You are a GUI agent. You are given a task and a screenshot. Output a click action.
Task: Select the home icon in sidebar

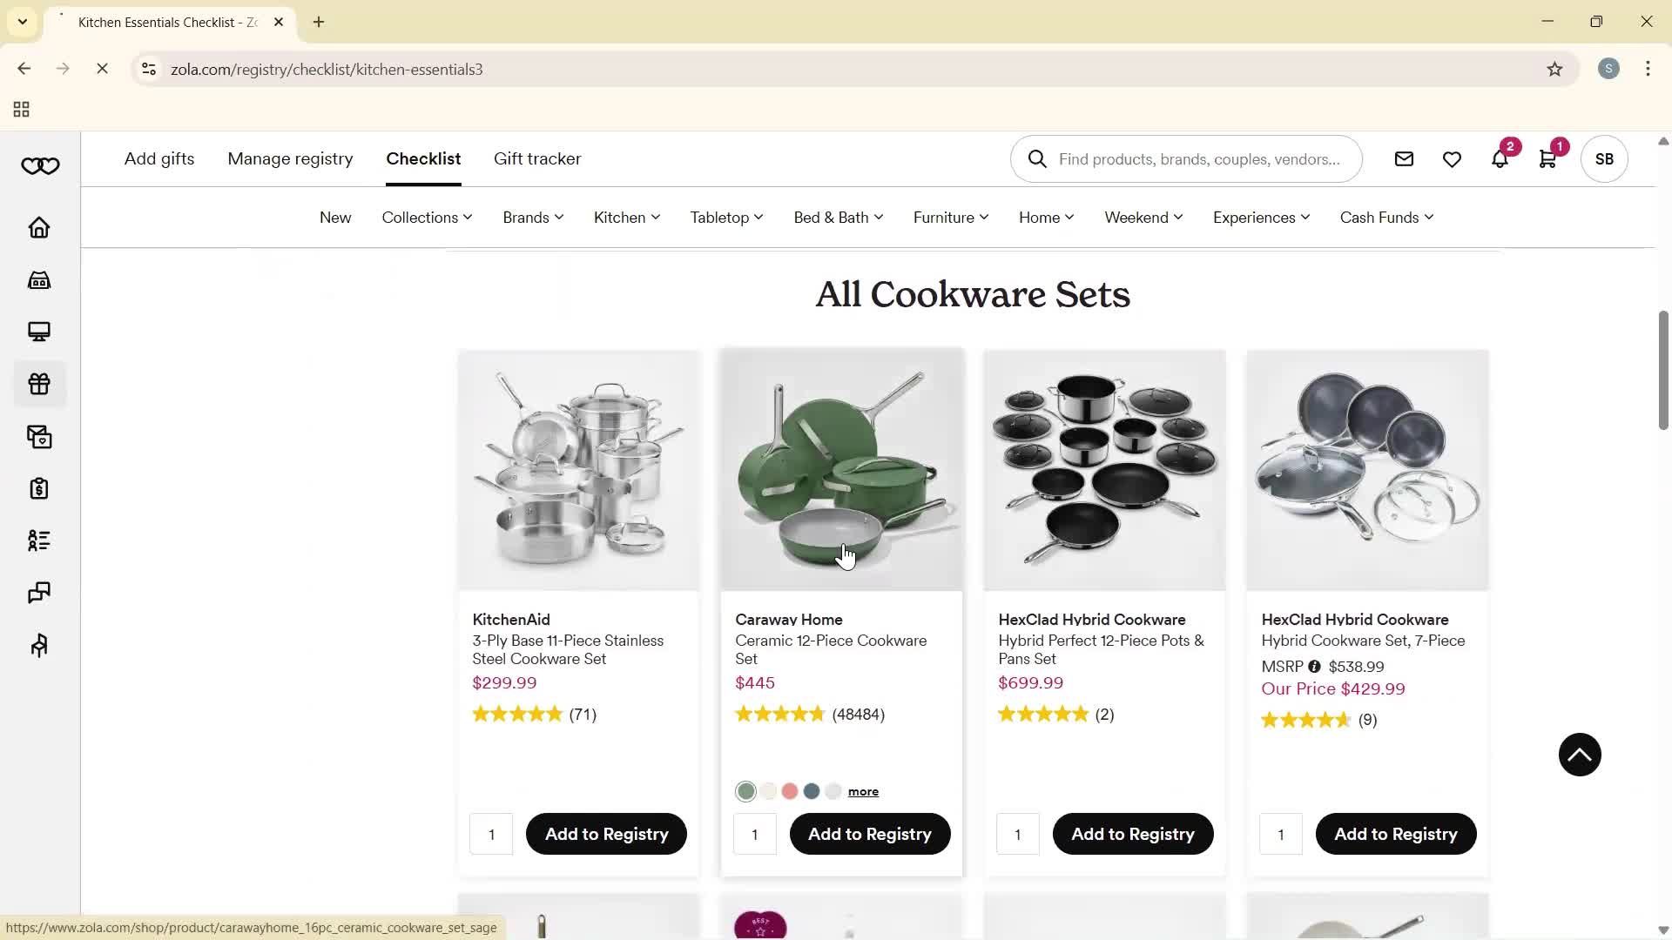[38, 227]
